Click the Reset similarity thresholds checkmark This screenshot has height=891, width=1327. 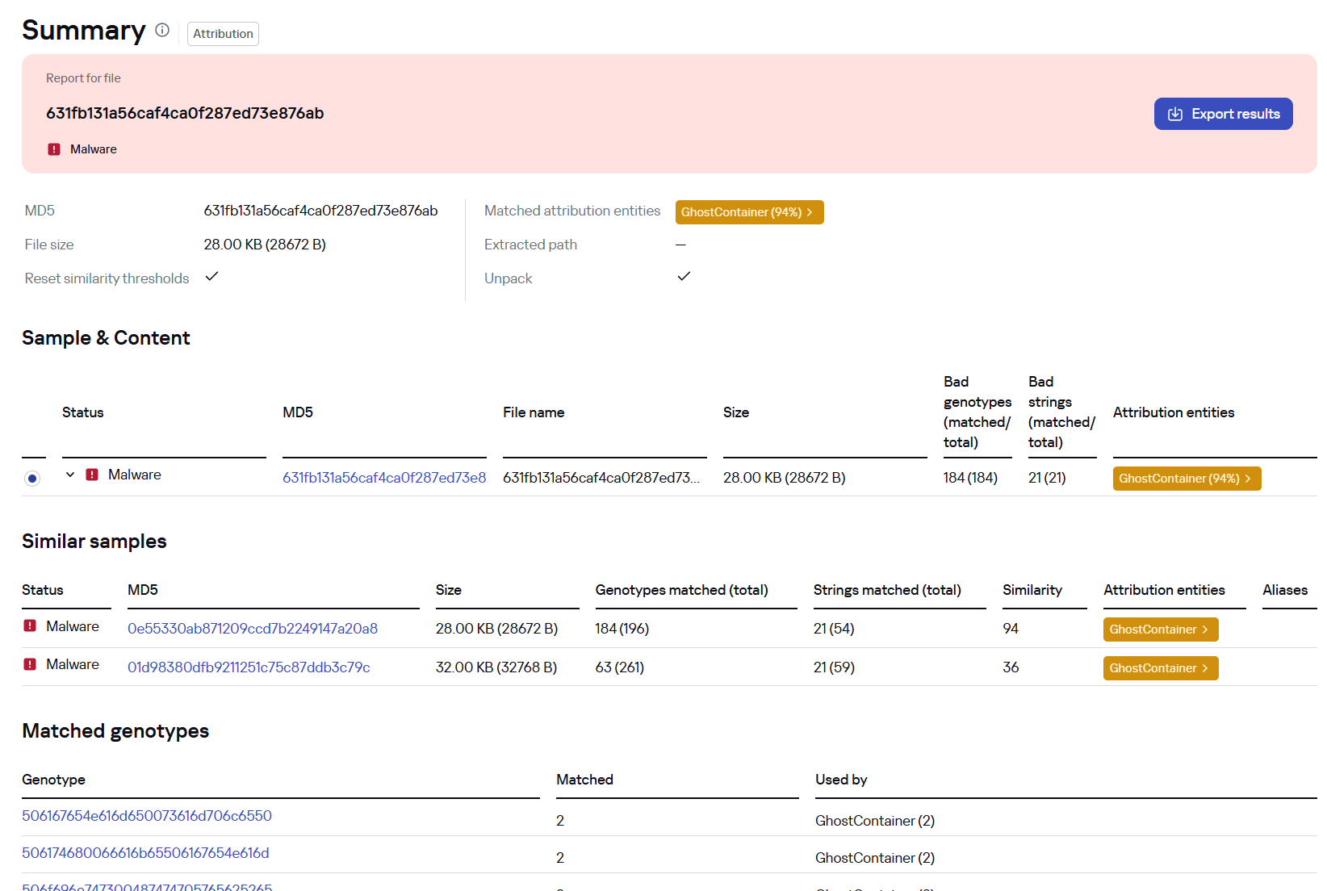tap(212, 276)
